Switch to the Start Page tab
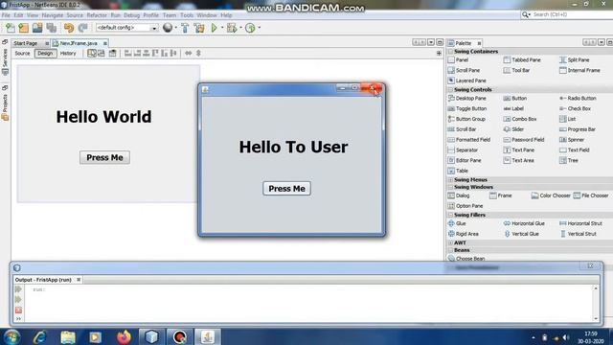Image resolution: width=613 pixels, height=345 pixels. click(x=26, y=43)
